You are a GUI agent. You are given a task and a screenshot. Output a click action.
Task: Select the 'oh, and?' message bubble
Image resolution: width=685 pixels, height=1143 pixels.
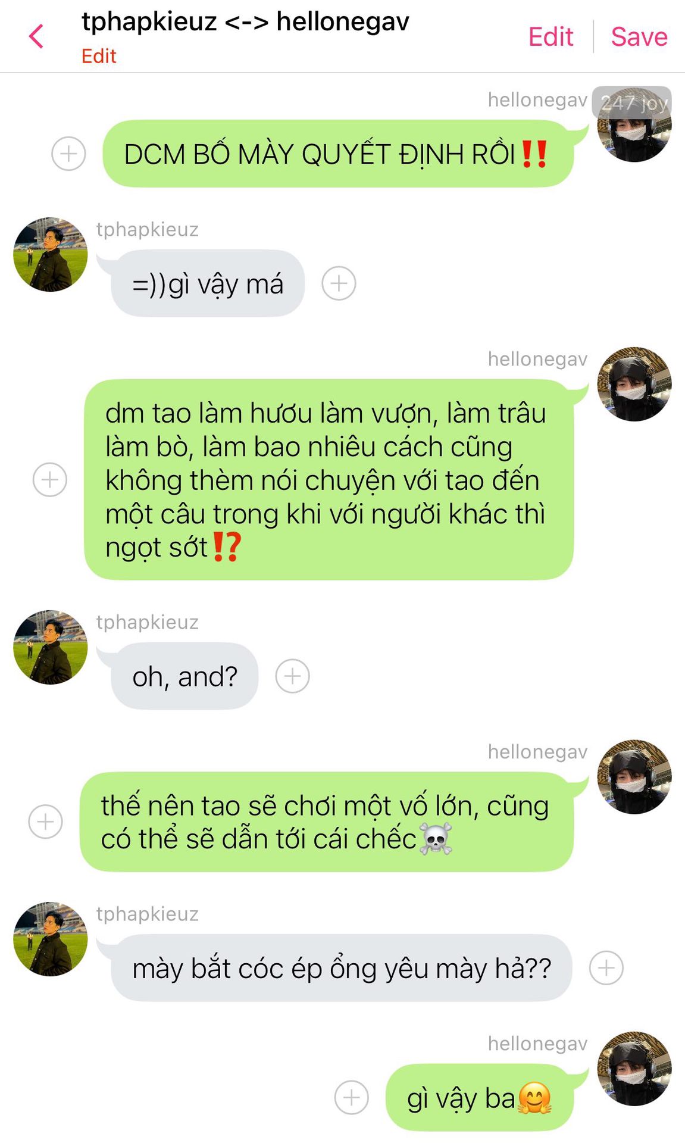coord(184,676)
